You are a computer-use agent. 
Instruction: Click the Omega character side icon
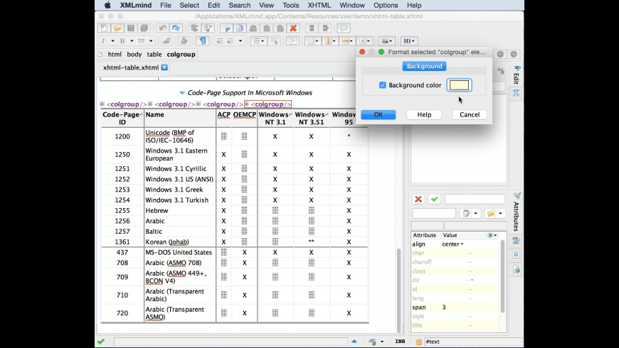[516, 254]
